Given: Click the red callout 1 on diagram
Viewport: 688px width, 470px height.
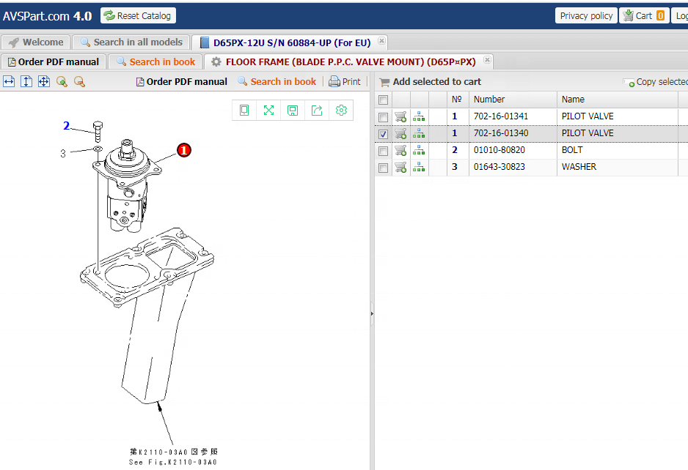Looking at the screenshot, I should pyautogui.click(x=183, y=150).
